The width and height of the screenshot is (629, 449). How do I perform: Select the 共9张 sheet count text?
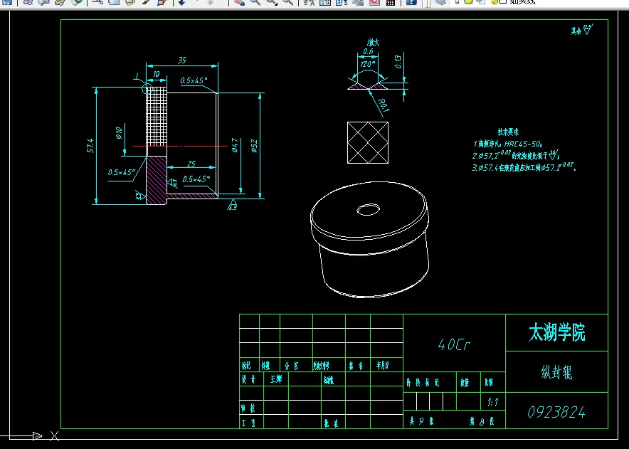click(421, 421)
